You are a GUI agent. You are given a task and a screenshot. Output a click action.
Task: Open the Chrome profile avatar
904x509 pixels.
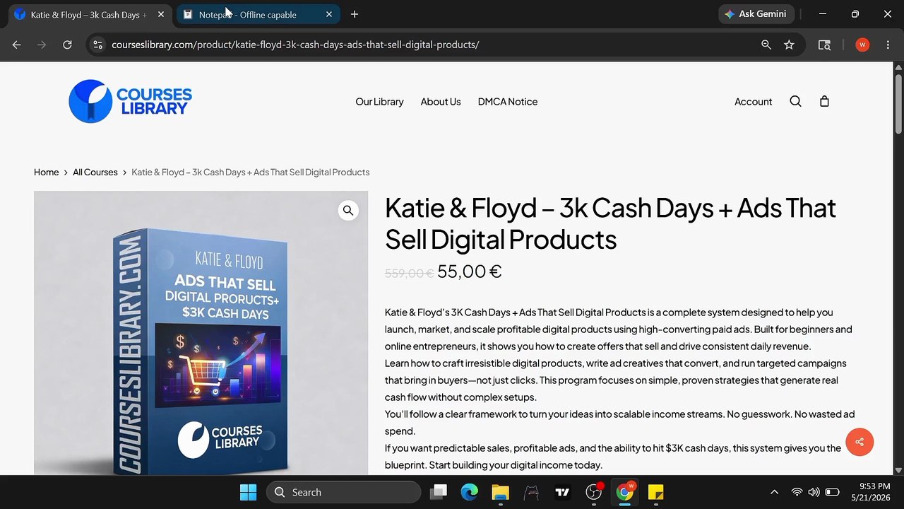click(862, 45)
